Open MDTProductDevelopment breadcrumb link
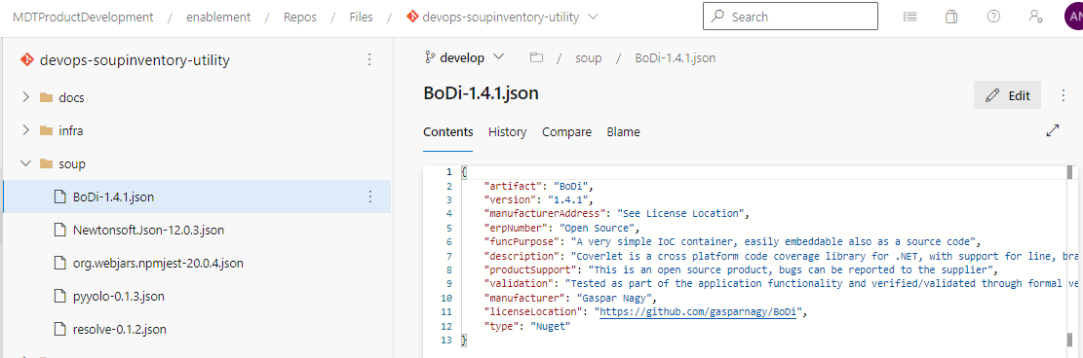The width and height of the screenshot is (1083, 358). [83, 18]
